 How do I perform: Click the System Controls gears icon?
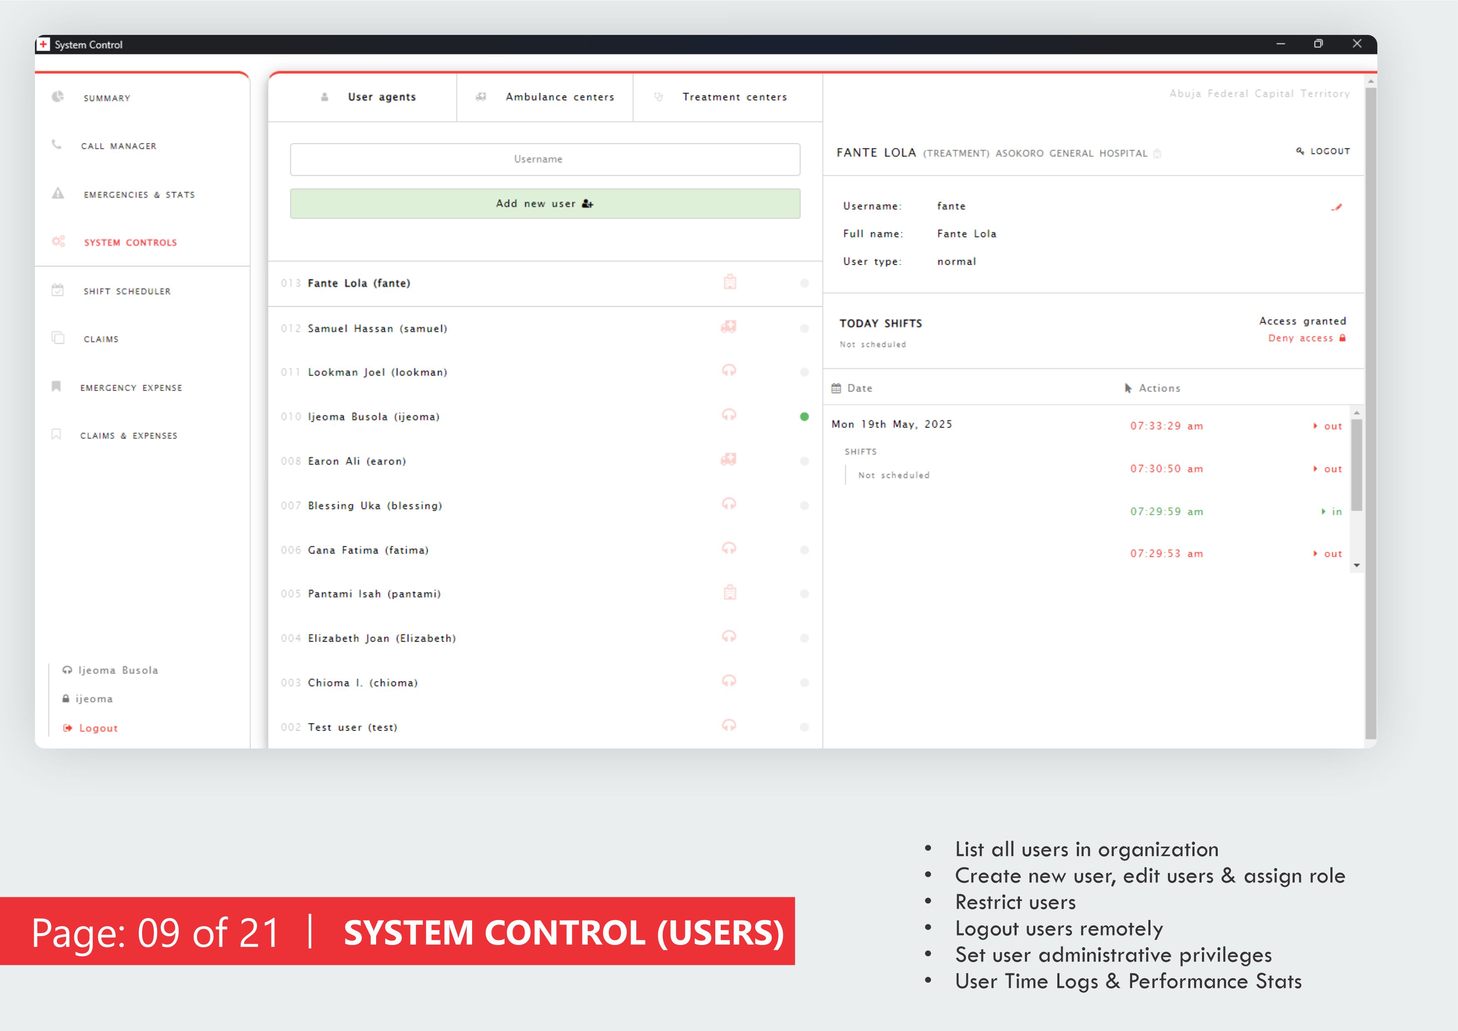[59, 241]
